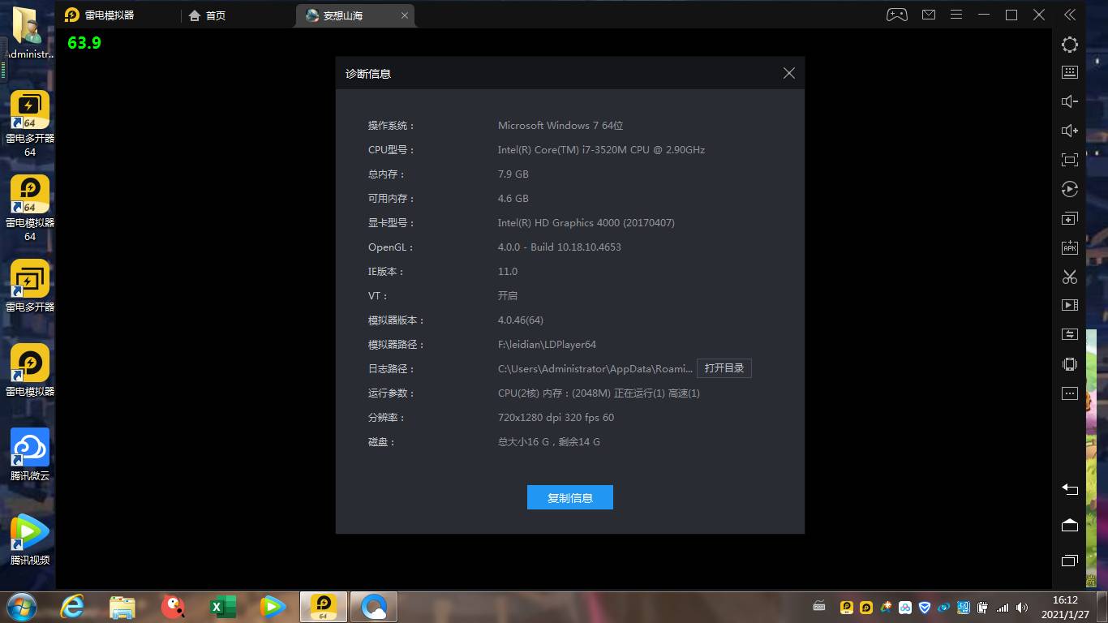Click the 复制信息 button
This screenshot has height=623, width=1108.
[569, 498]
